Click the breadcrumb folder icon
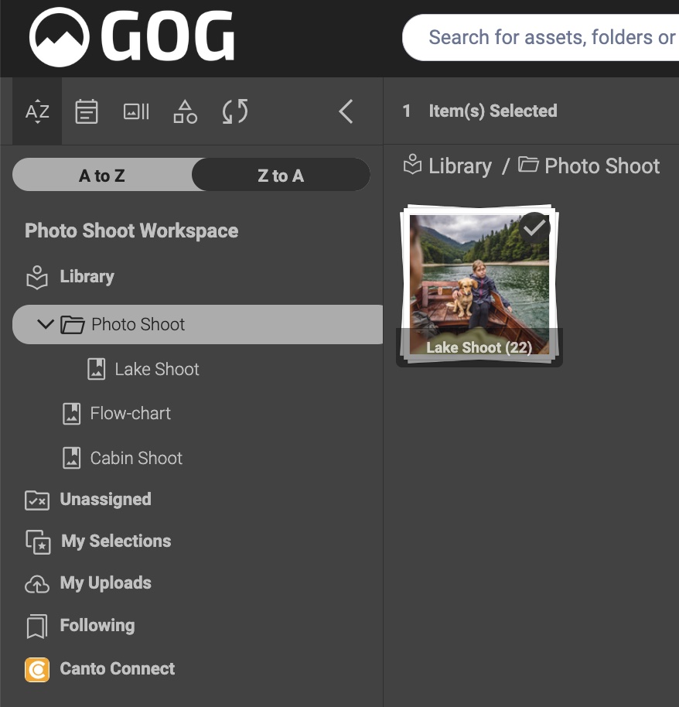679x707 pixels. coord(528,164)
